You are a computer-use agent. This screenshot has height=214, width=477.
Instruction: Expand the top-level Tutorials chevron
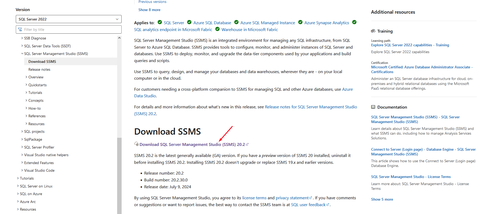point(18,178)
